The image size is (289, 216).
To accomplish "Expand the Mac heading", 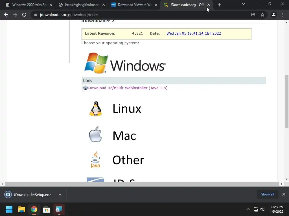I will point(124,136).
